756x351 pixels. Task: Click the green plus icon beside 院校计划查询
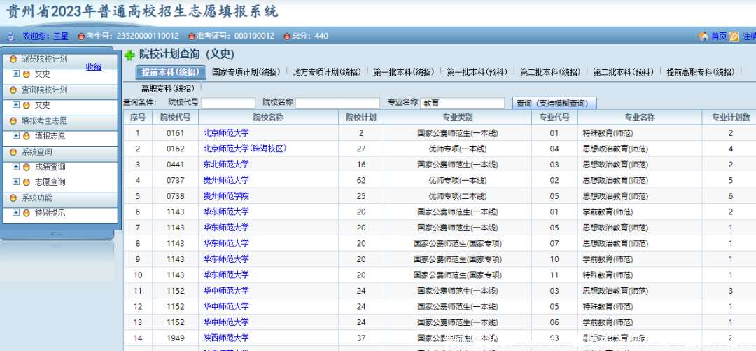point(129,55)
